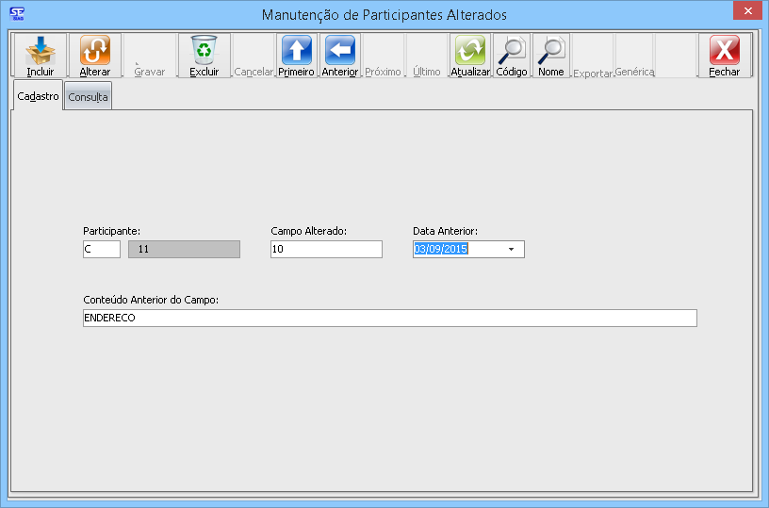Focus the Campo Alterado field

326,250
